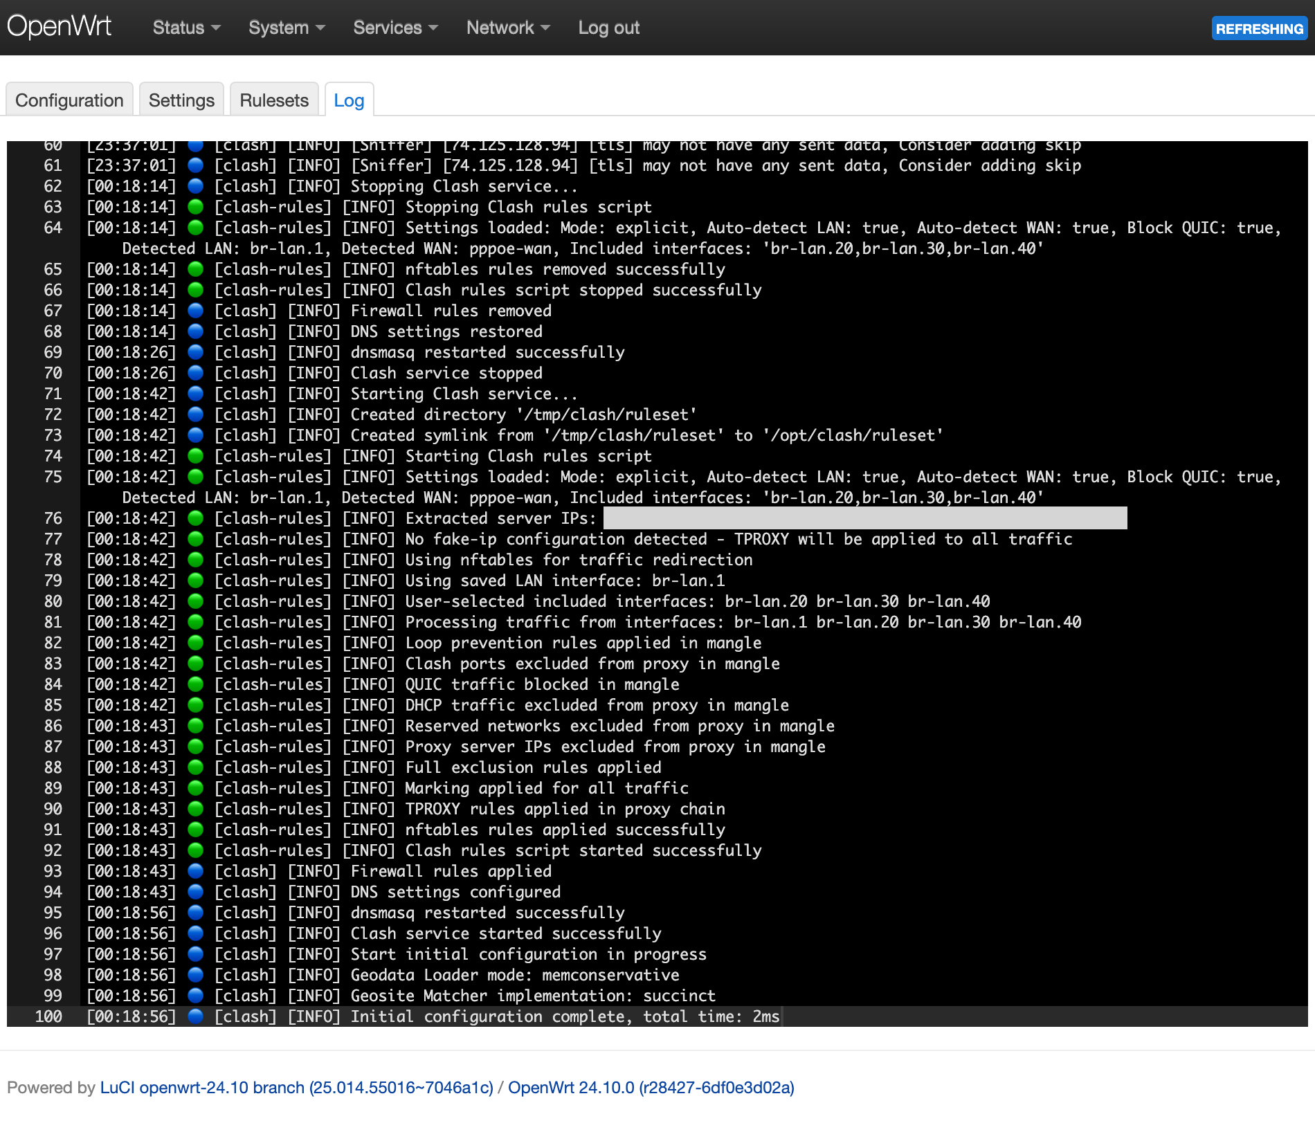
Task: Click 'Using saved LAN interface: br-lan.1' text
Action: [565, 581]
